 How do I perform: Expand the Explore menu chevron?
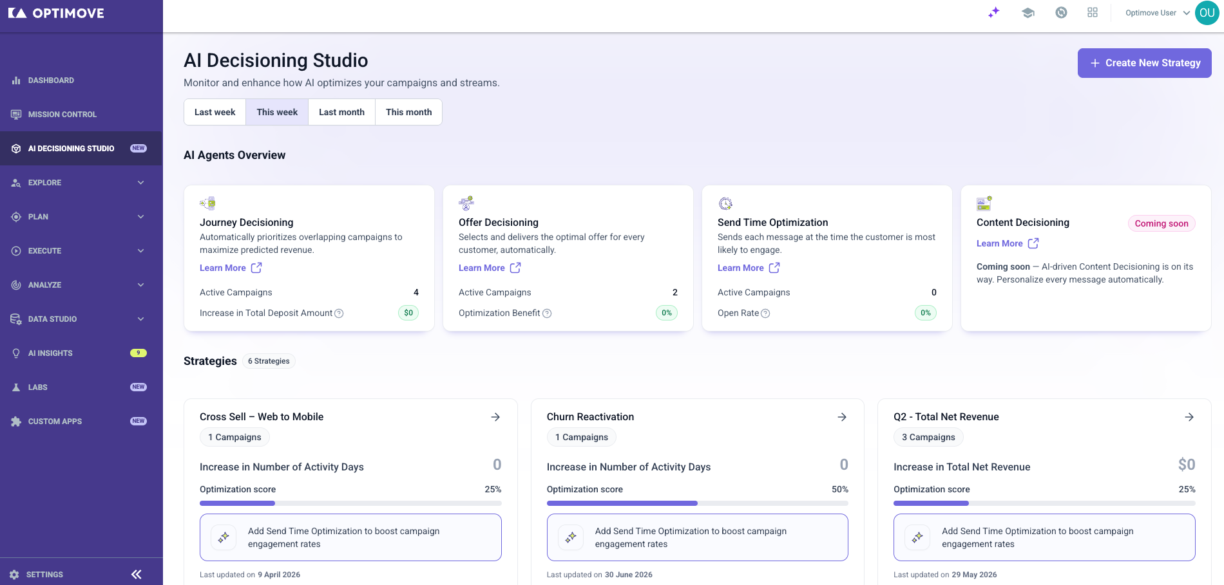tap(140, 183)
